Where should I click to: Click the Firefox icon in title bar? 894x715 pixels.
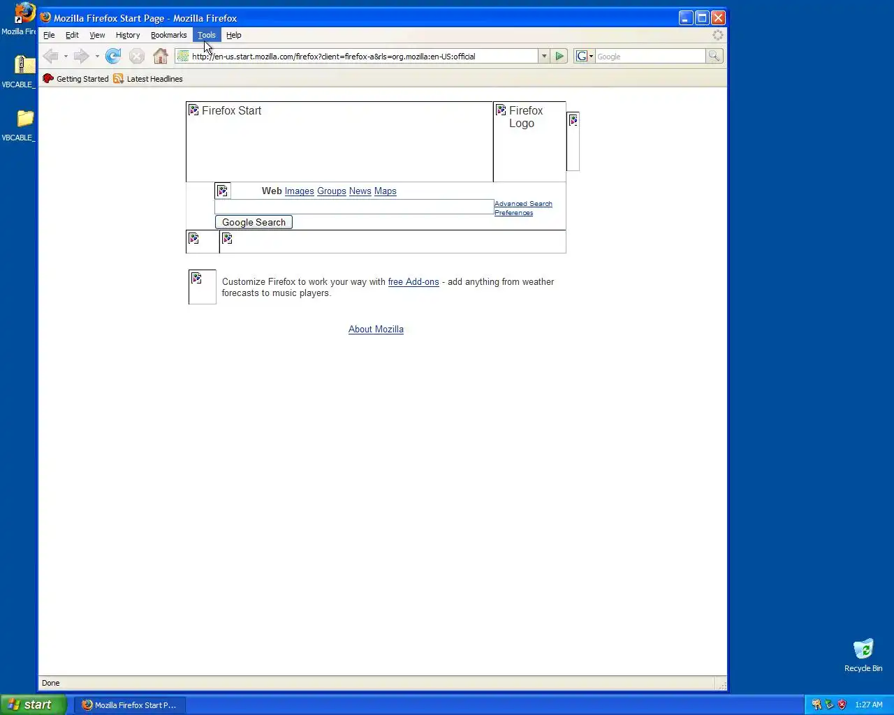click(x=46, y=17)
